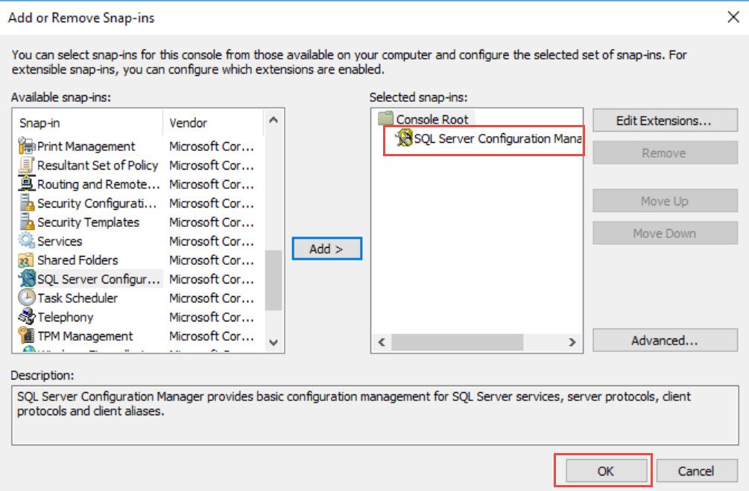Click the Console Root folder icon
The width and height of the screenshot is (749, 491).
[385, 118]
